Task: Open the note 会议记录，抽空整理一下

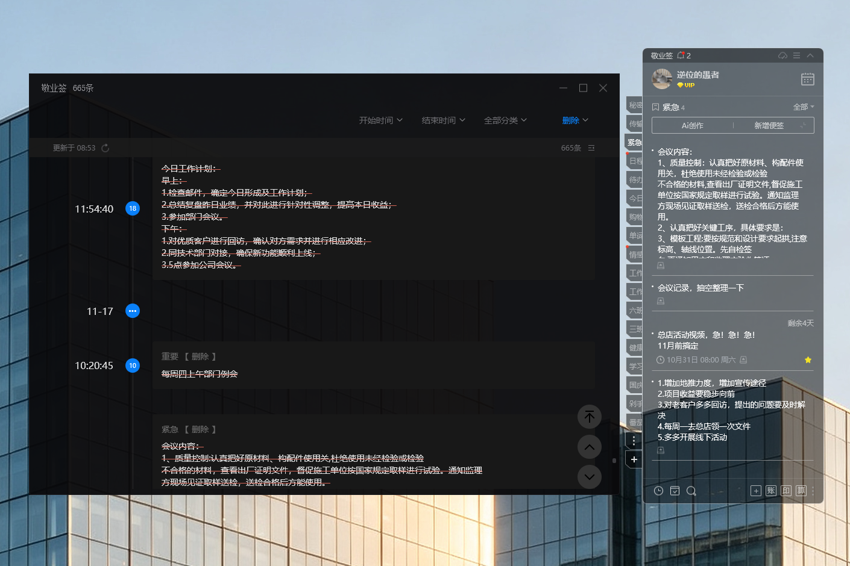Action: coord(700,288)
